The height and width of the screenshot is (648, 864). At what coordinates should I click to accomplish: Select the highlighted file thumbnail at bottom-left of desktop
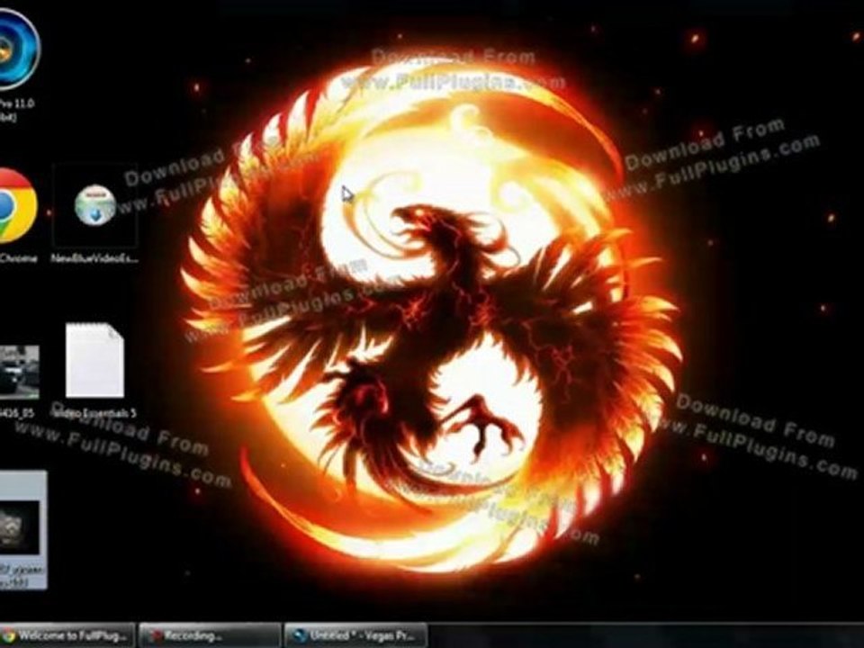coord(22,530)
